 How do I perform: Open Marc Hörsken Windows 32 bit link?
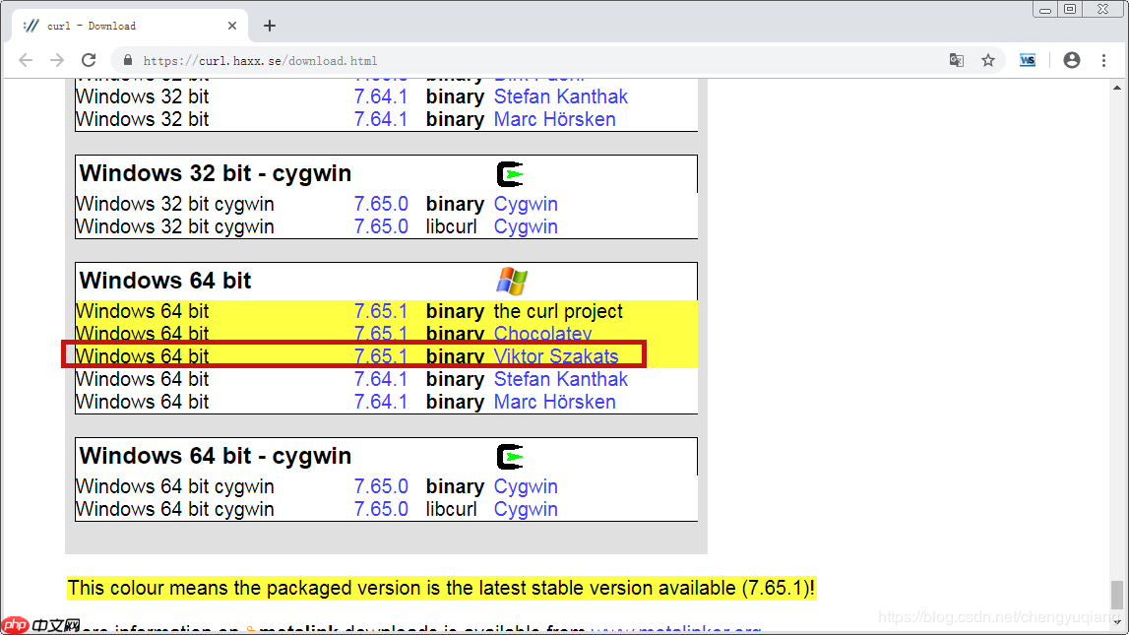[554, 119]
